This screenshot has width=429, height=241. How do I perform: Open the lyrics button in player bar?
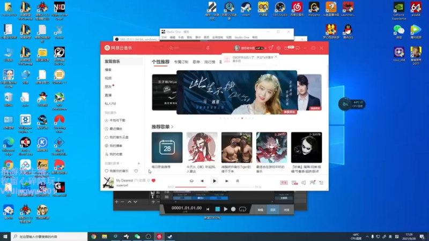pyautogui.click(x=237, y=181)
